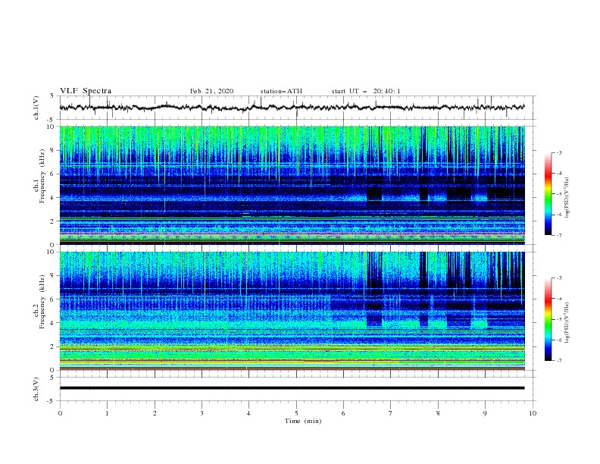Click the "2" kHz tick on ch.2 frequency axis
600x464 pixels.
pos(54,346)
